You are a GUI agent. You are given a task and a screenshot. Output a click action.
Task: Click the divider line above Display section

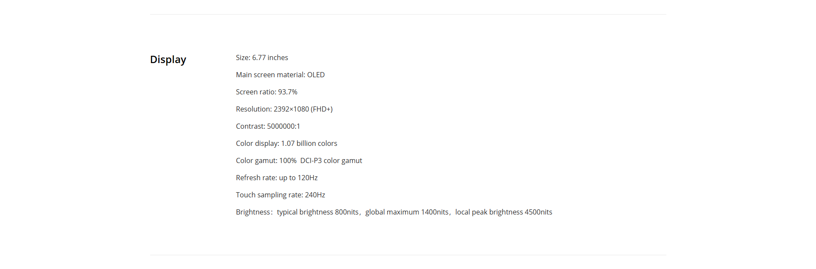408,14
